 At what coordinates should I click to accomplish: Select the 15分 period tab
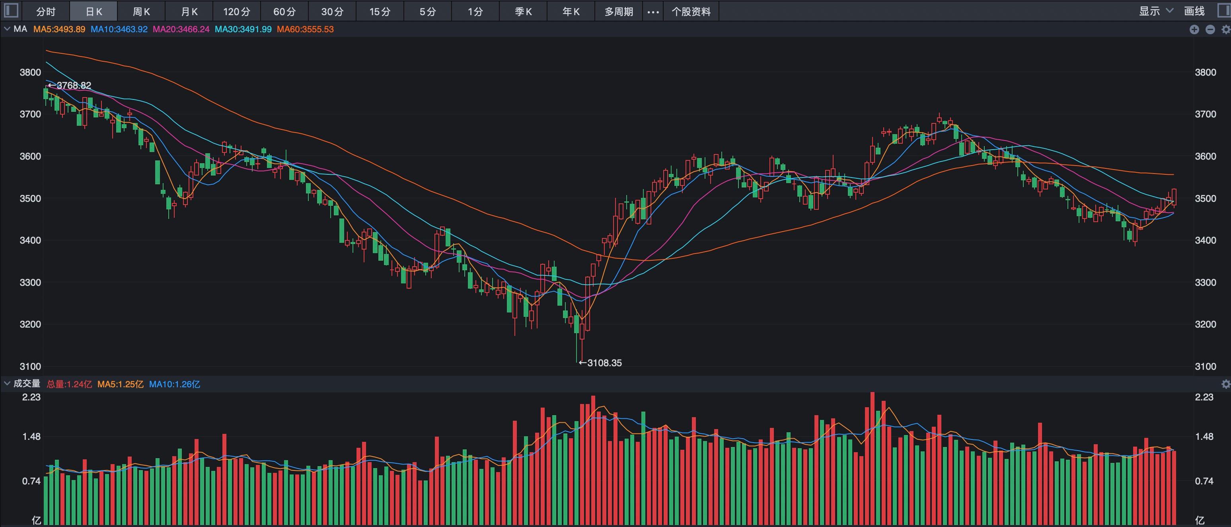(x=380, y=12)
